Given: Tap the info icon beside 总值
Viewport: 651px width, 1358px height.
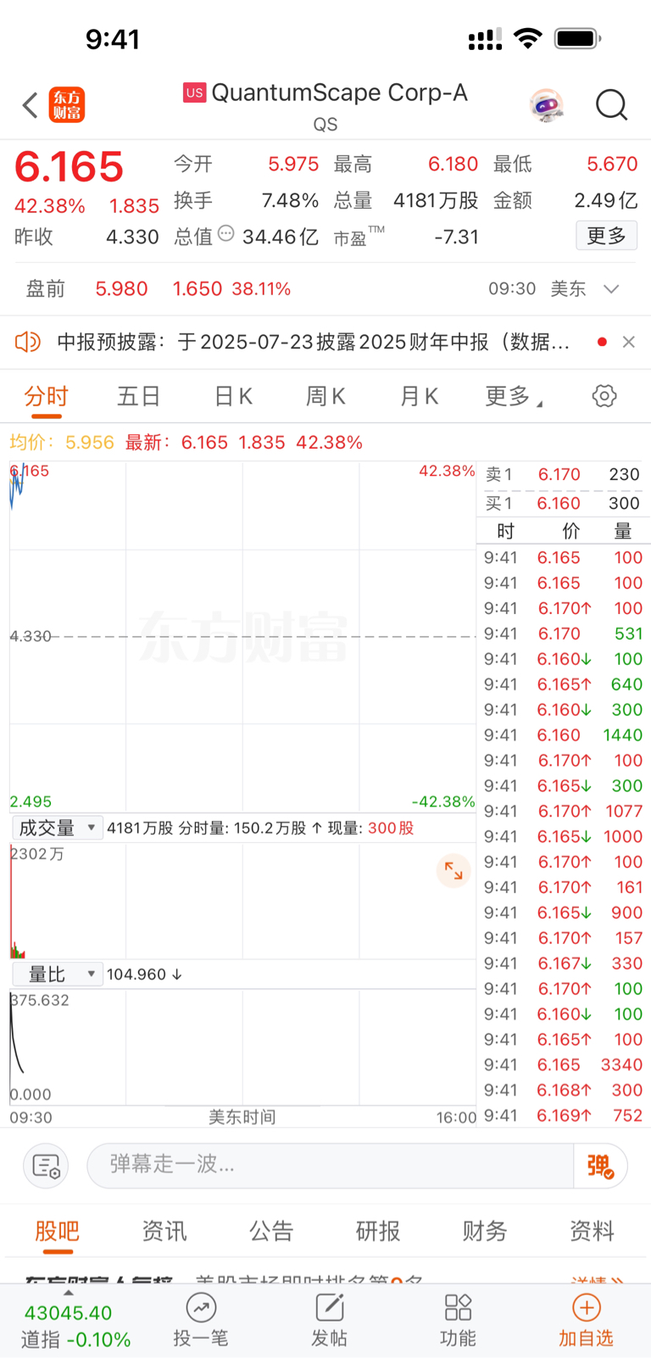Looking at the screenshot, I should [225, 233].
